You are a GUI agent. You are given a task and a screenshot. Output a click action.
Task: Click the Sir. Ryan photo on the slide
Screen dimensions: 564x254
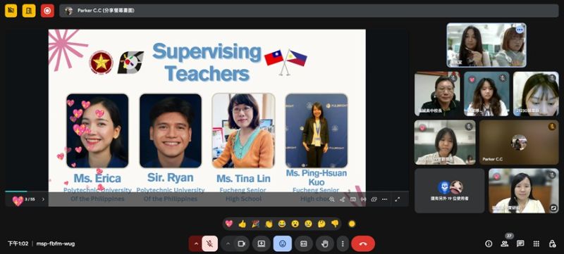[171, 131]
